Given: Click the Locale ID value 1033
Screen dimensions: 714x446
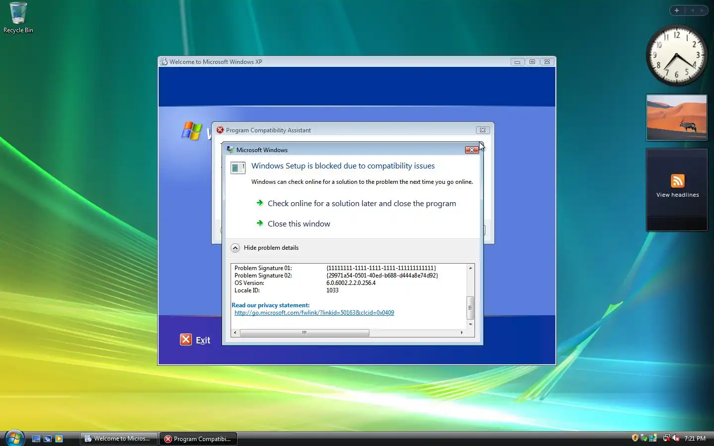Looking at the screenshot, I should [x=332, y=290].
